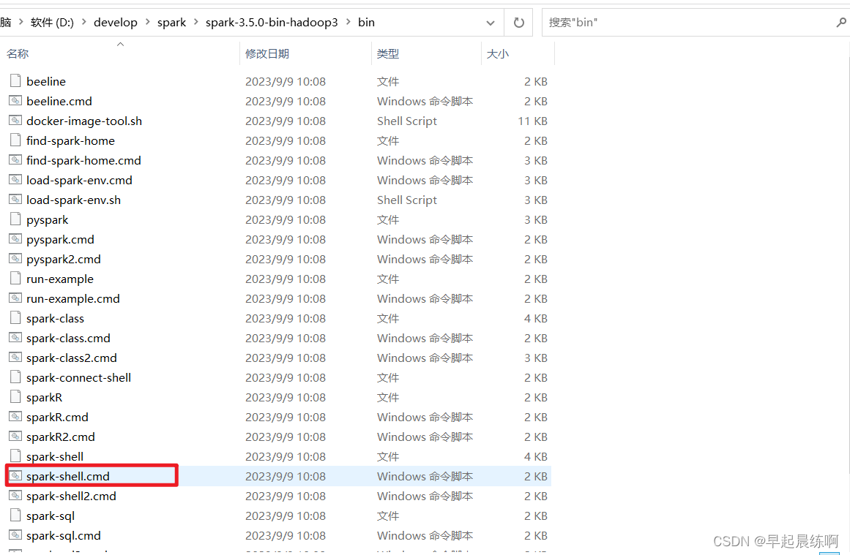Select the spark-shell.cmd file name
This screenshot has width=850, height=555.
pyautogui.click(x=68, y=476)
